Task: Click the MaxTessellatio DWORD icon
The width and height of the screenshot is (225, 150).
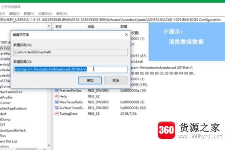Action: 57,102
